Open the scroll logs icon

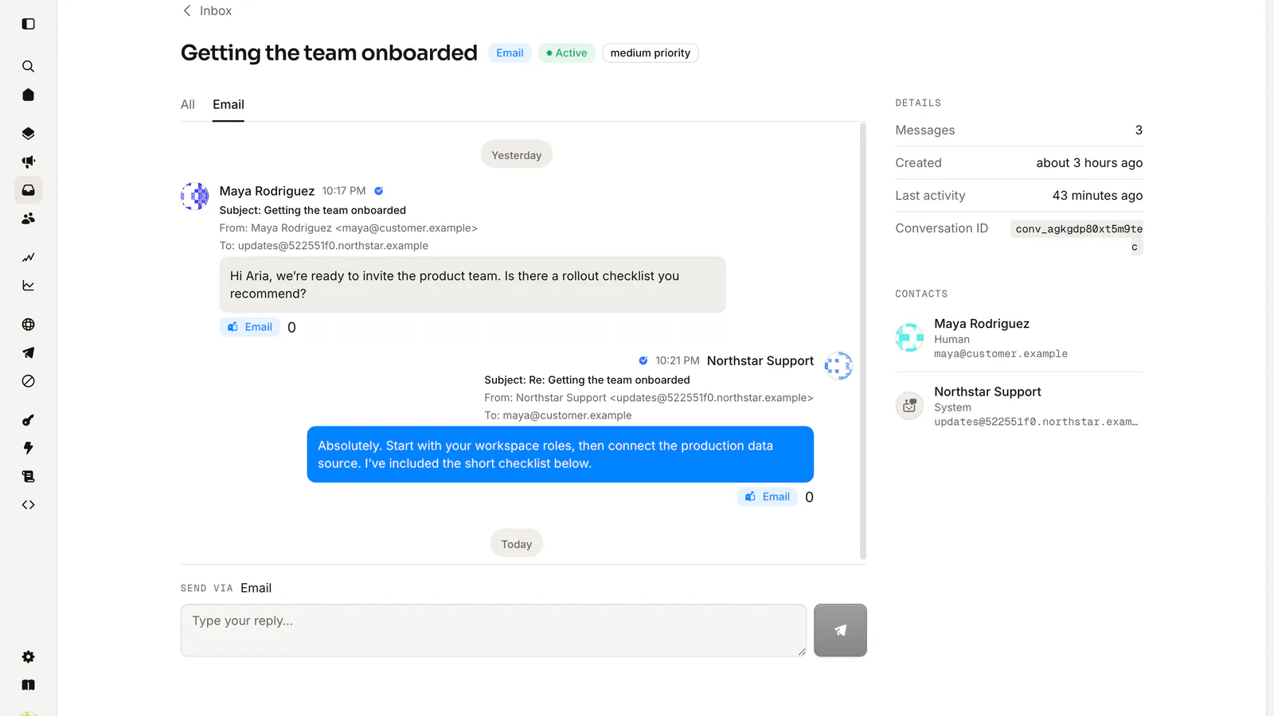29,477
